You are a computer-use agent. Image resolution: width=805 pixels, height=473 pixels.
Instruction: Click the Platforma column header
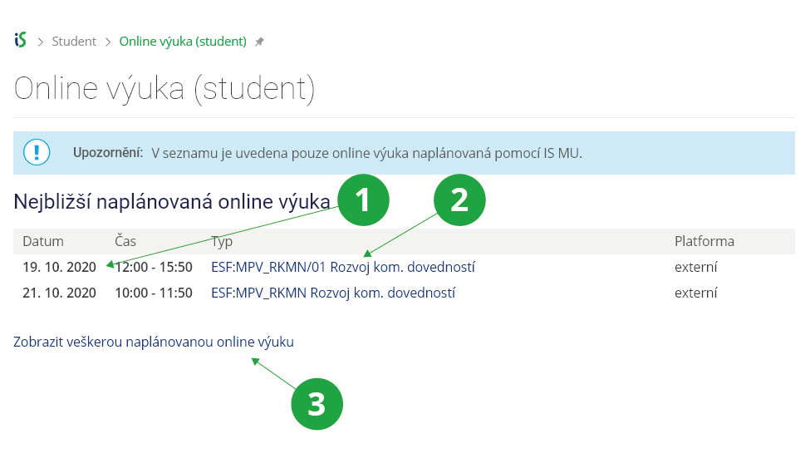coord(704,241)
